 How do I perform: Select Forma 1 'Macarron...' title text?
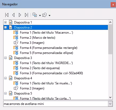point(47,33)
